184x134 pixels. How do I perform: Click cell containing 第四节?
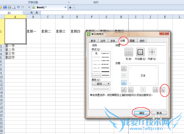pyautogui.click(x=15, y=57)
